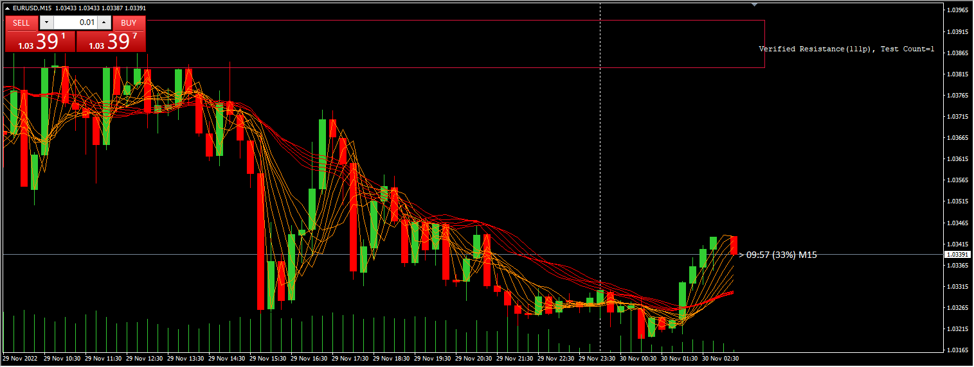Click the 0.01 lot volume field
This screenshot has height=367, width=974.
[75, 22]
